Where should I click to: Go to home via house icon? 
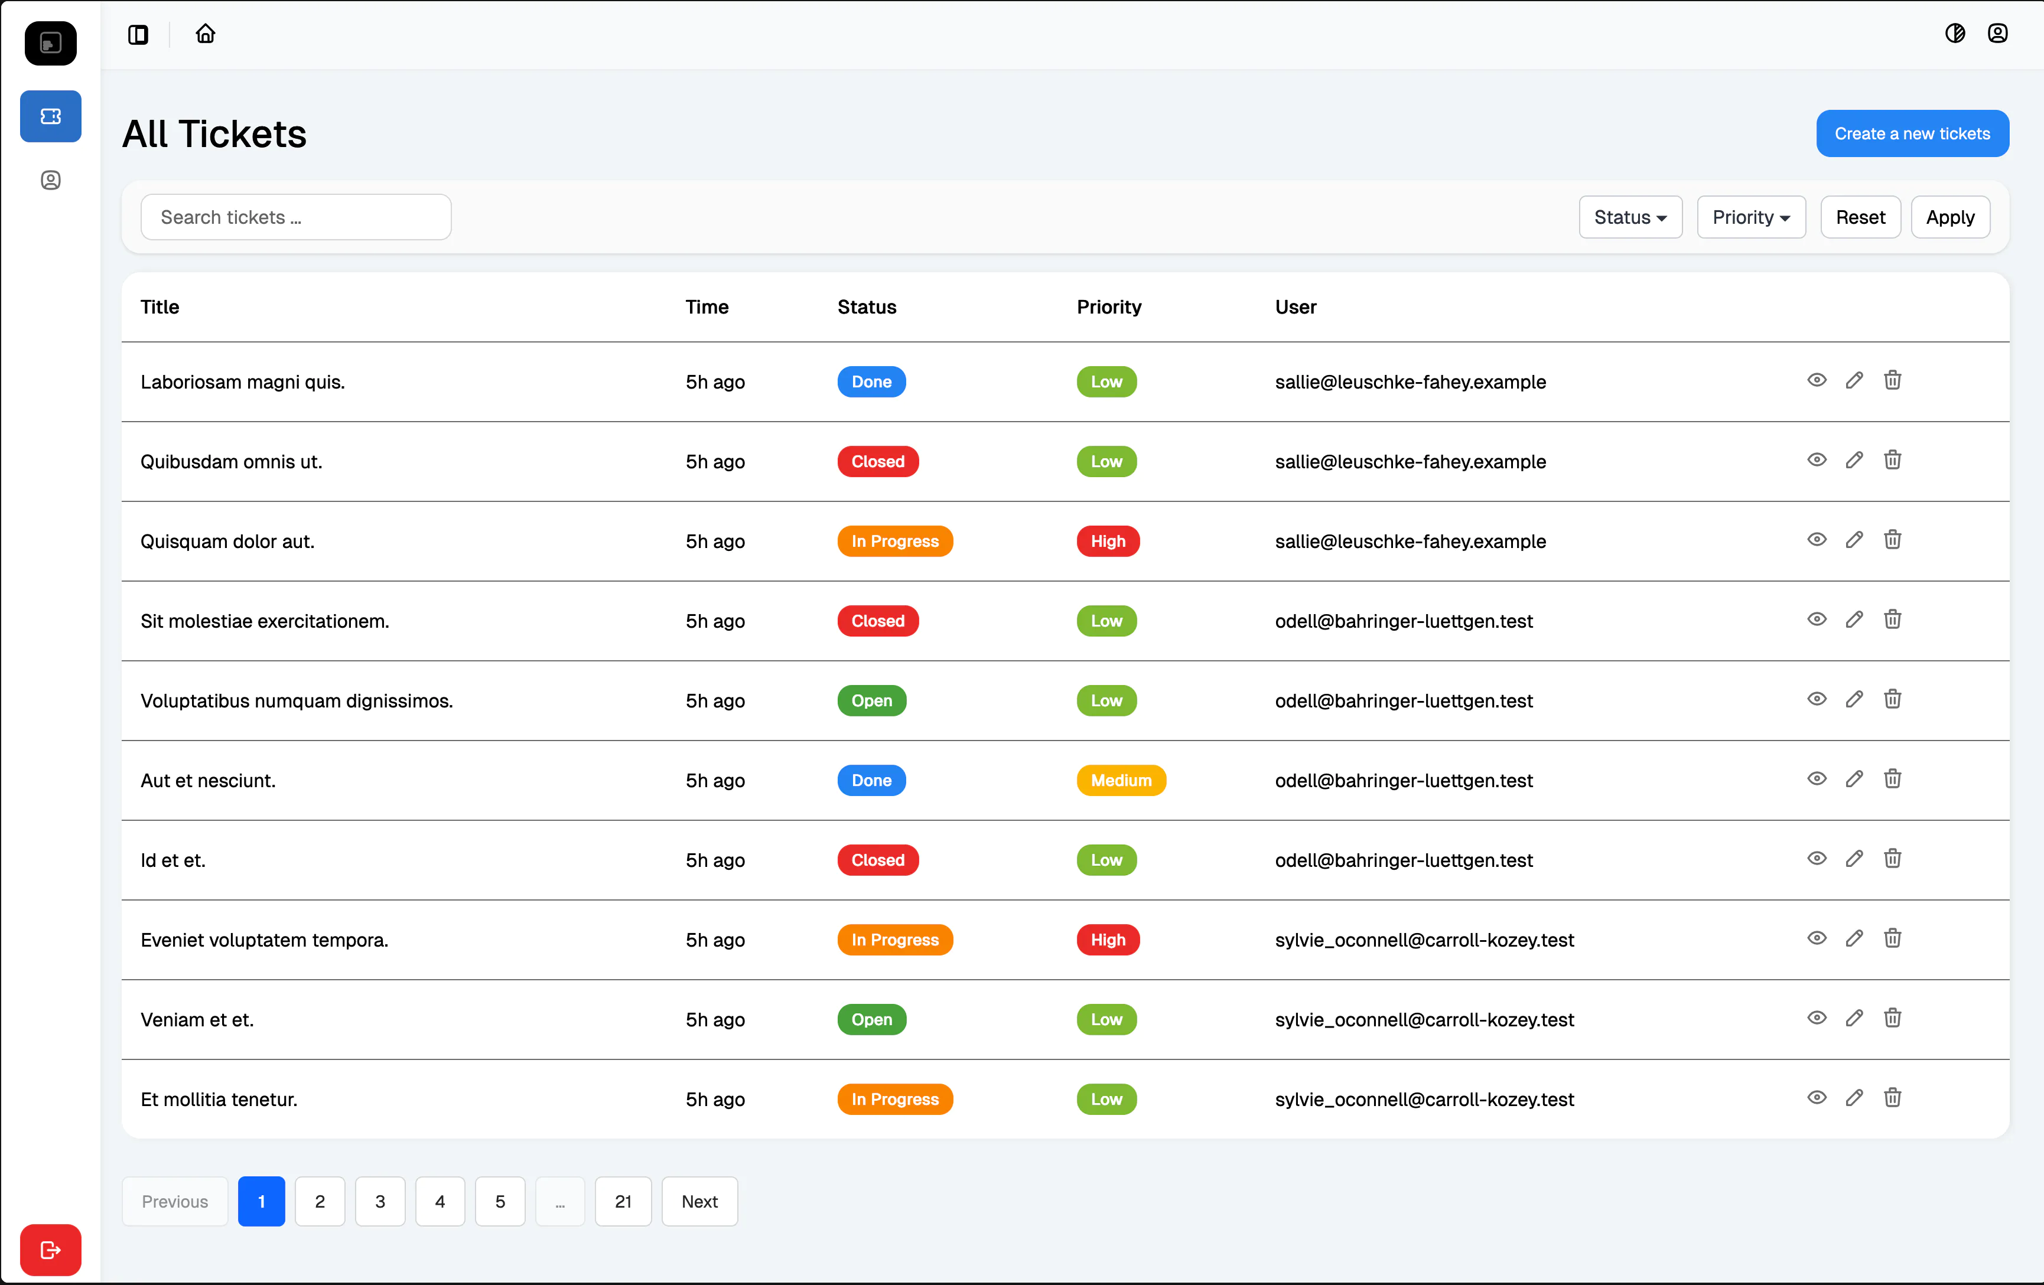click(x=206, y=34)
